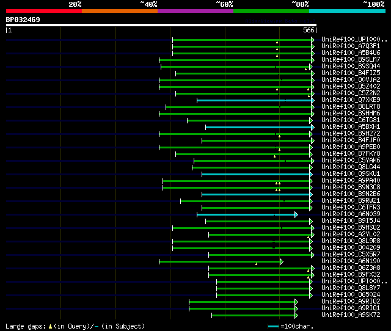The width and height of the screenshot is (391, 331).
Task: Click the yellow gap marker on the B9SQ44 alignment
Action: coord(305,69)
